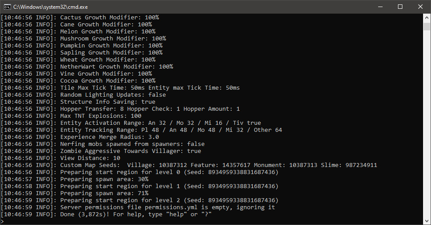Screen dimensions: 431x225
Task: Click the "Structure Info Saving: true" line
Action: click(x=107, y=102)
